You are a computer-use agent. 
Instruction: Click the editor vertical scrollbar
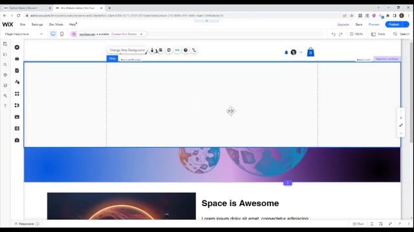(411, 92)
